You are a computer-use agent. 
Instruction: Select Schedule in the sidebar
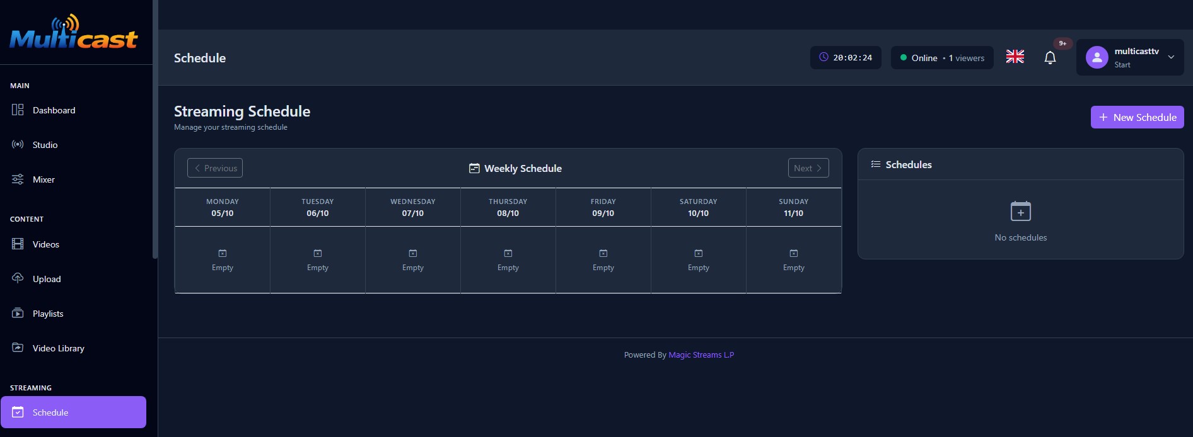tap(74, 412)
